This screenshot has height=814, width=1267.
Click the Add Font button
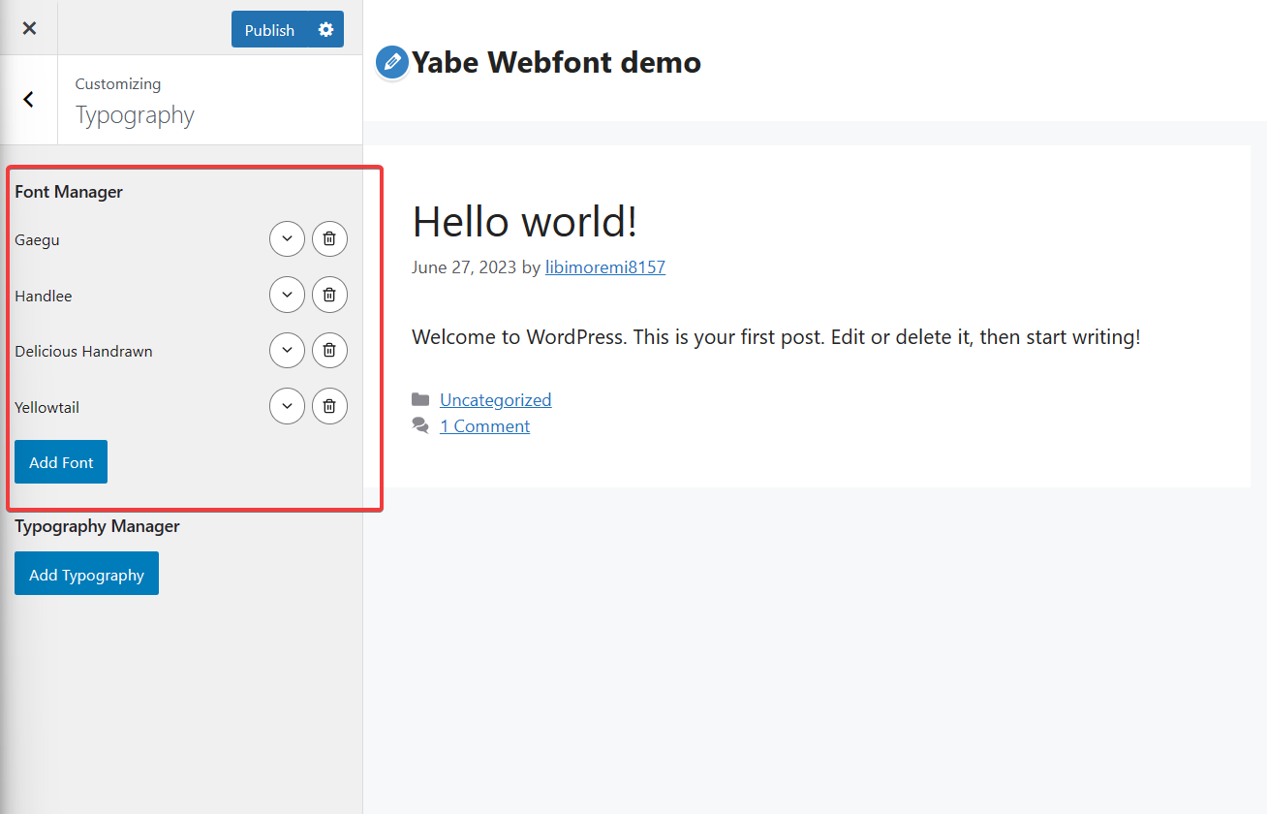pos(61,462)
